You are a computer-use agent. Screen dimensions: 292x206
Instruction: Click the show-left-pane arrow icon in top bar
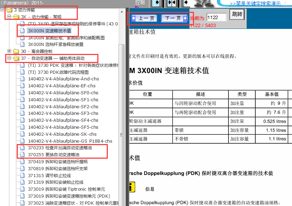pyautogui.click(x=156, y=3)
